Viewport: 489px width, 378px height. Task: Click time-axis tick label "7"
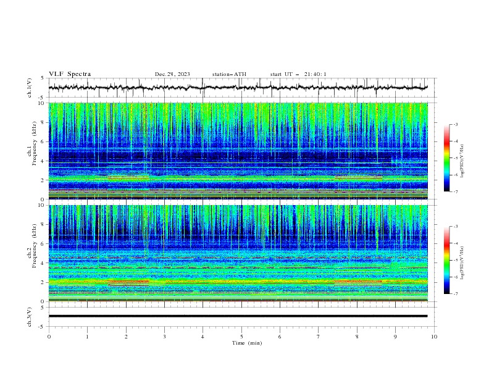pos(319,337)
